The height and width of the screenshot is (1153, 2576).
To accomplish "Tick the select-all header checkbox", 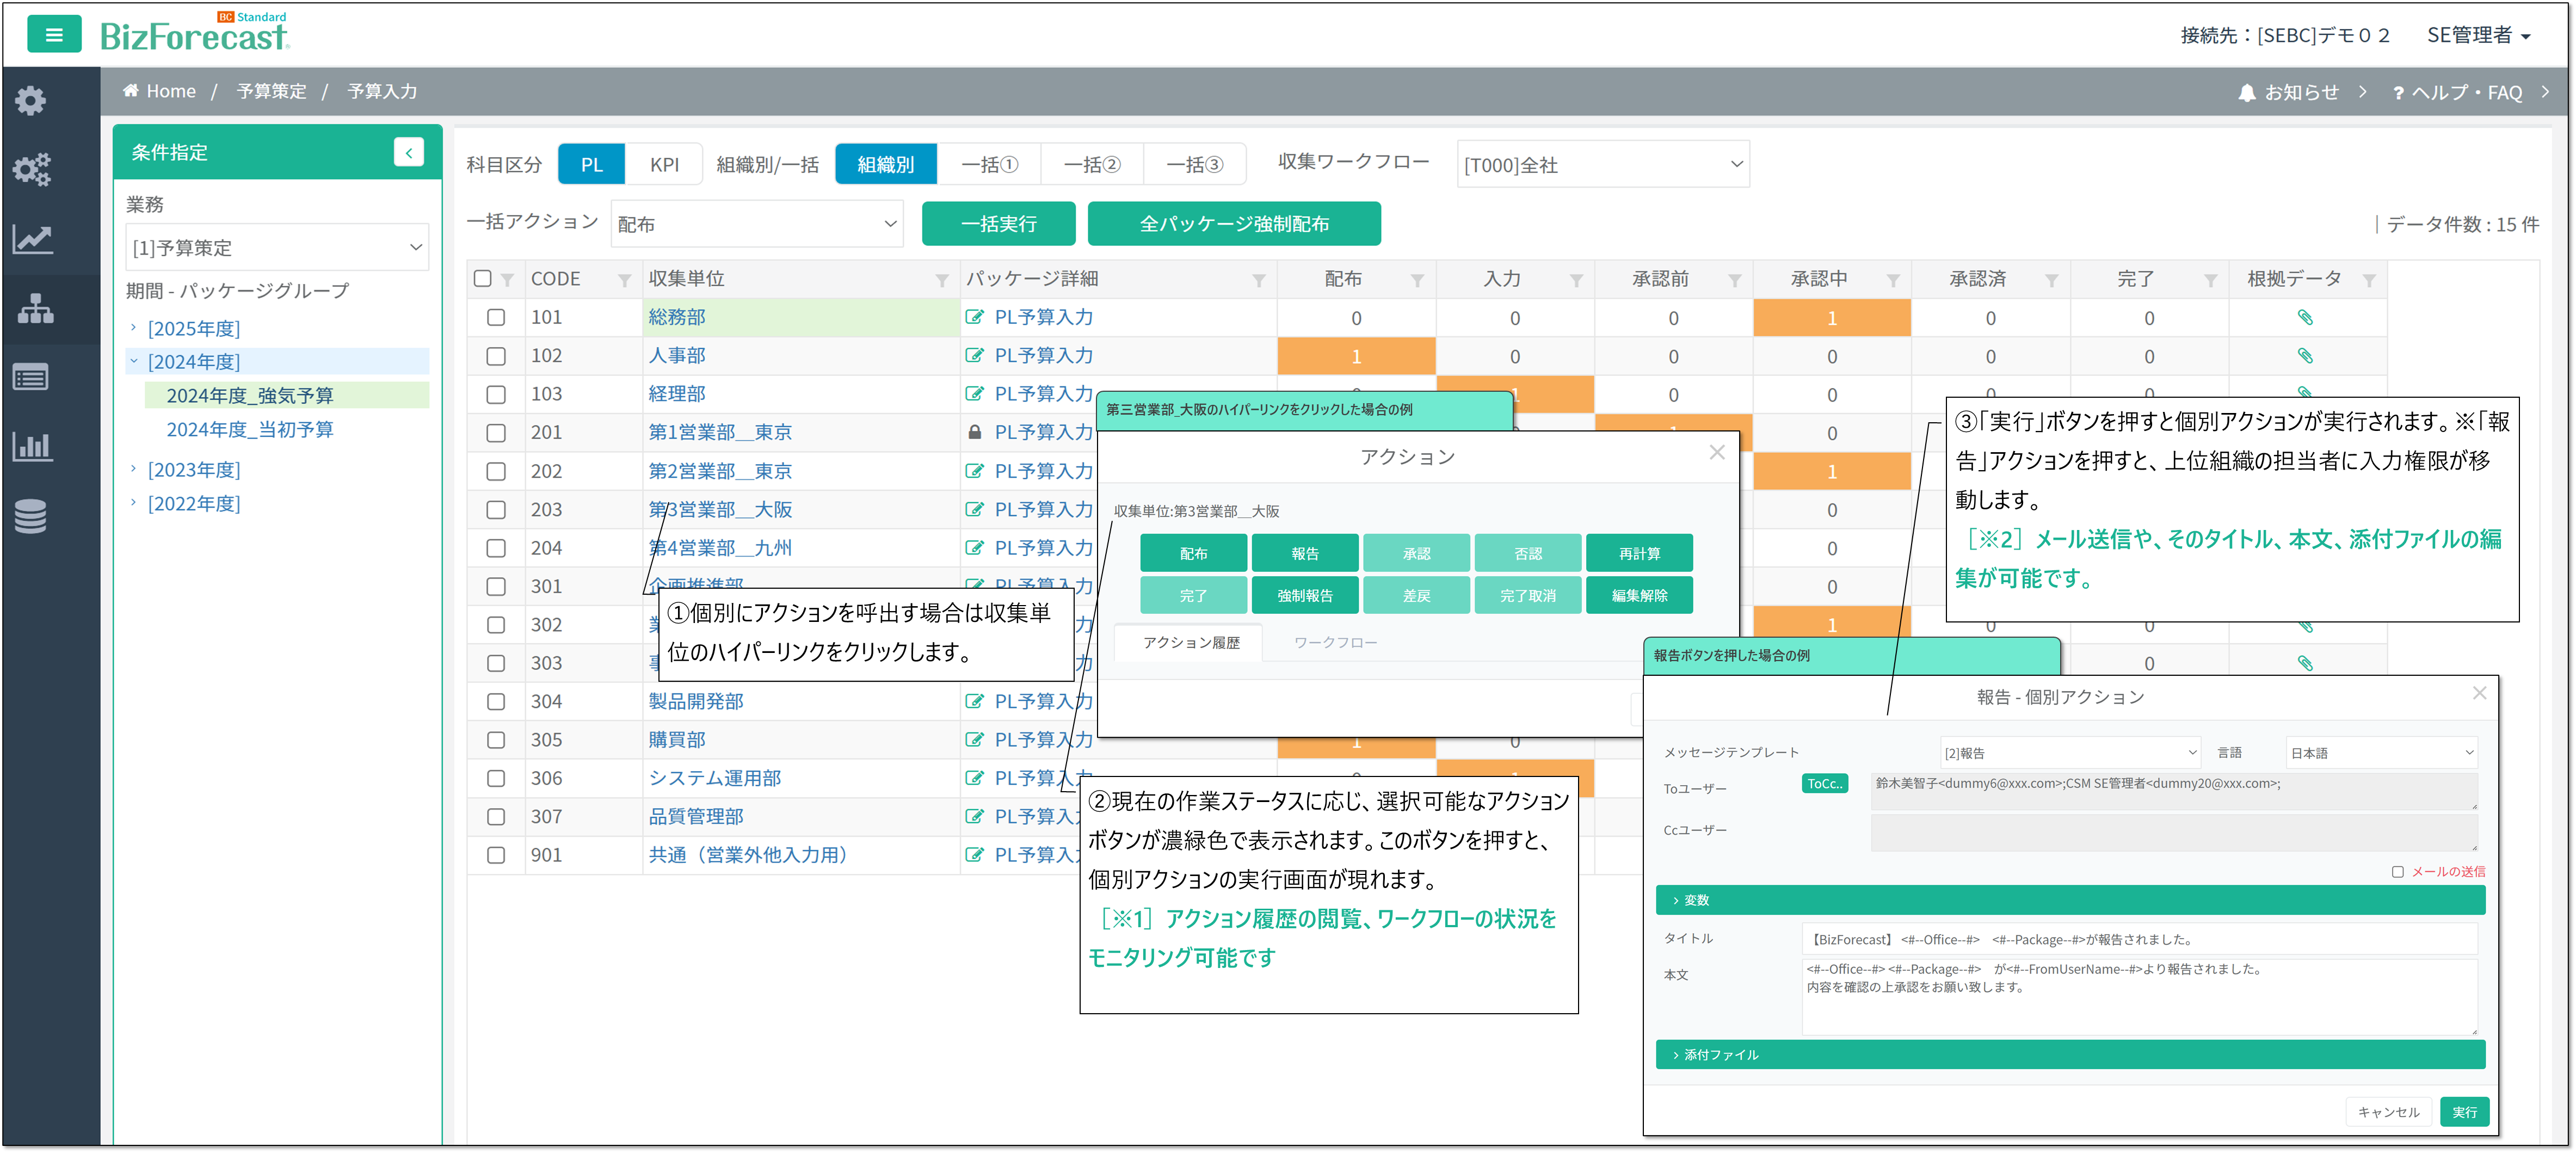I will tap(483, 279).
